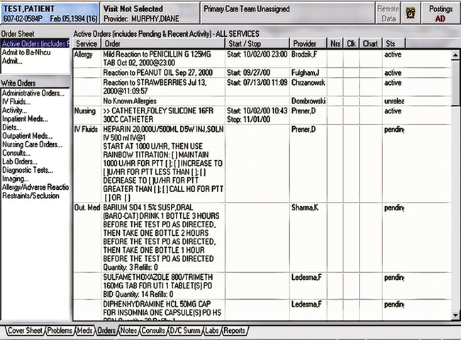Go to the Meds tab

coord(84,331)
